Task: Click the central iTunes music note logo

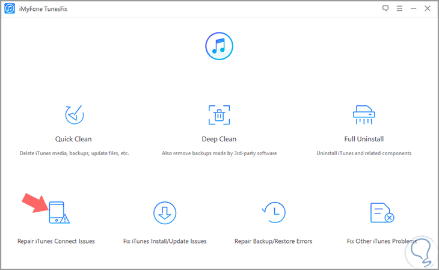Action: tap(219, 46)
